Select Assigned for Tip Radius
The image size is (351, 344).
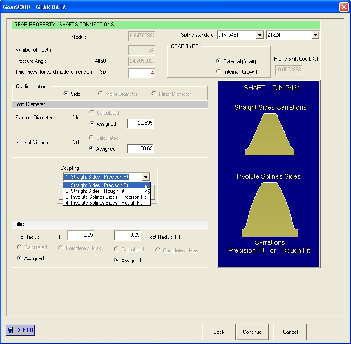click(x=30, y=258)
